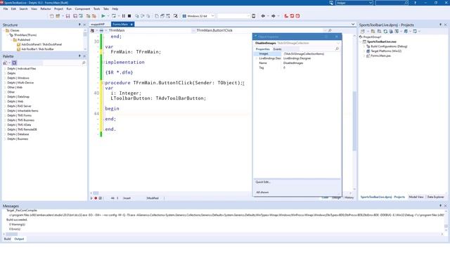Image resolution: width=450 pixels, height=253 pixels.
Task: Pin the Messages panel
Action: tap(441, 206)
